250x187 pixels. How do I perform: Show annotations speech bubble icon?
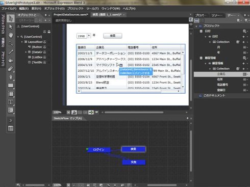[97, 112]
